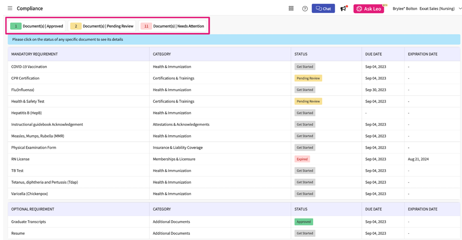This screenshot has height=240, width=462.
Task: Click Memberships & Licensure category cell
Action: [174, 159]
